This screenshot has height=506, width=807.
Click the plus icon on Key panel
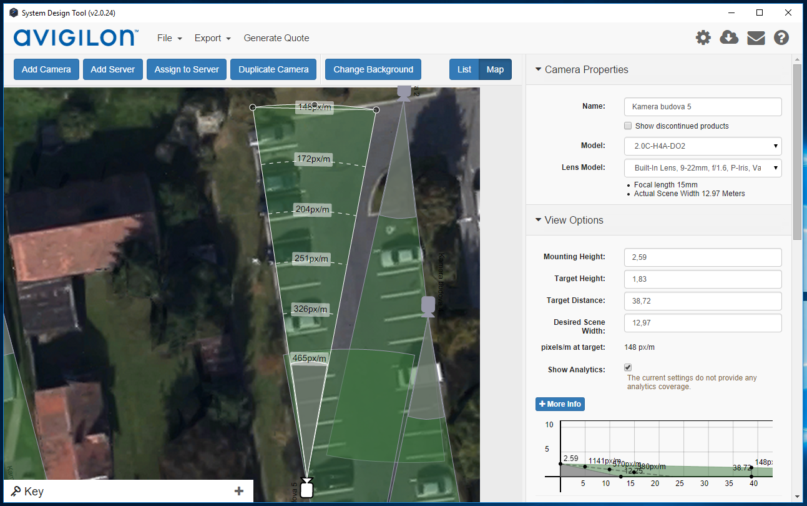[x=239, y=491]
